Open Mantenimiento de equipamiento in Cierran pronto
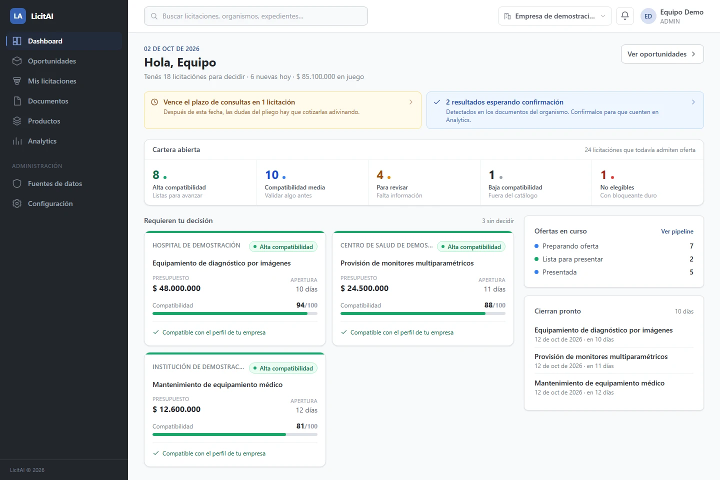This screenshot has width=720, height=480. point(614,387)
